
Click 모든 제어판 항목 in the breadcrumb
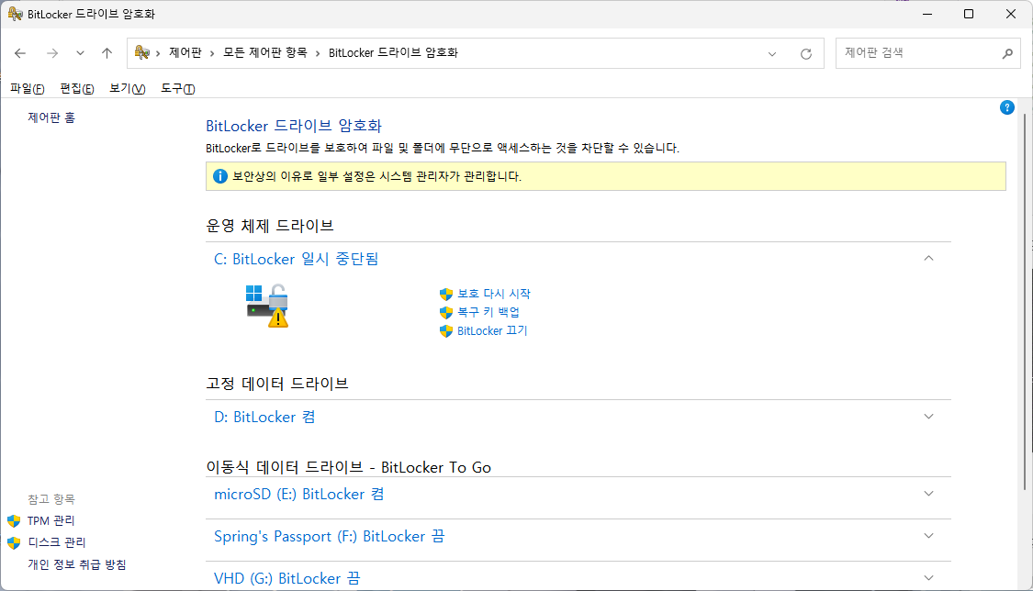[x=264, y=52]
